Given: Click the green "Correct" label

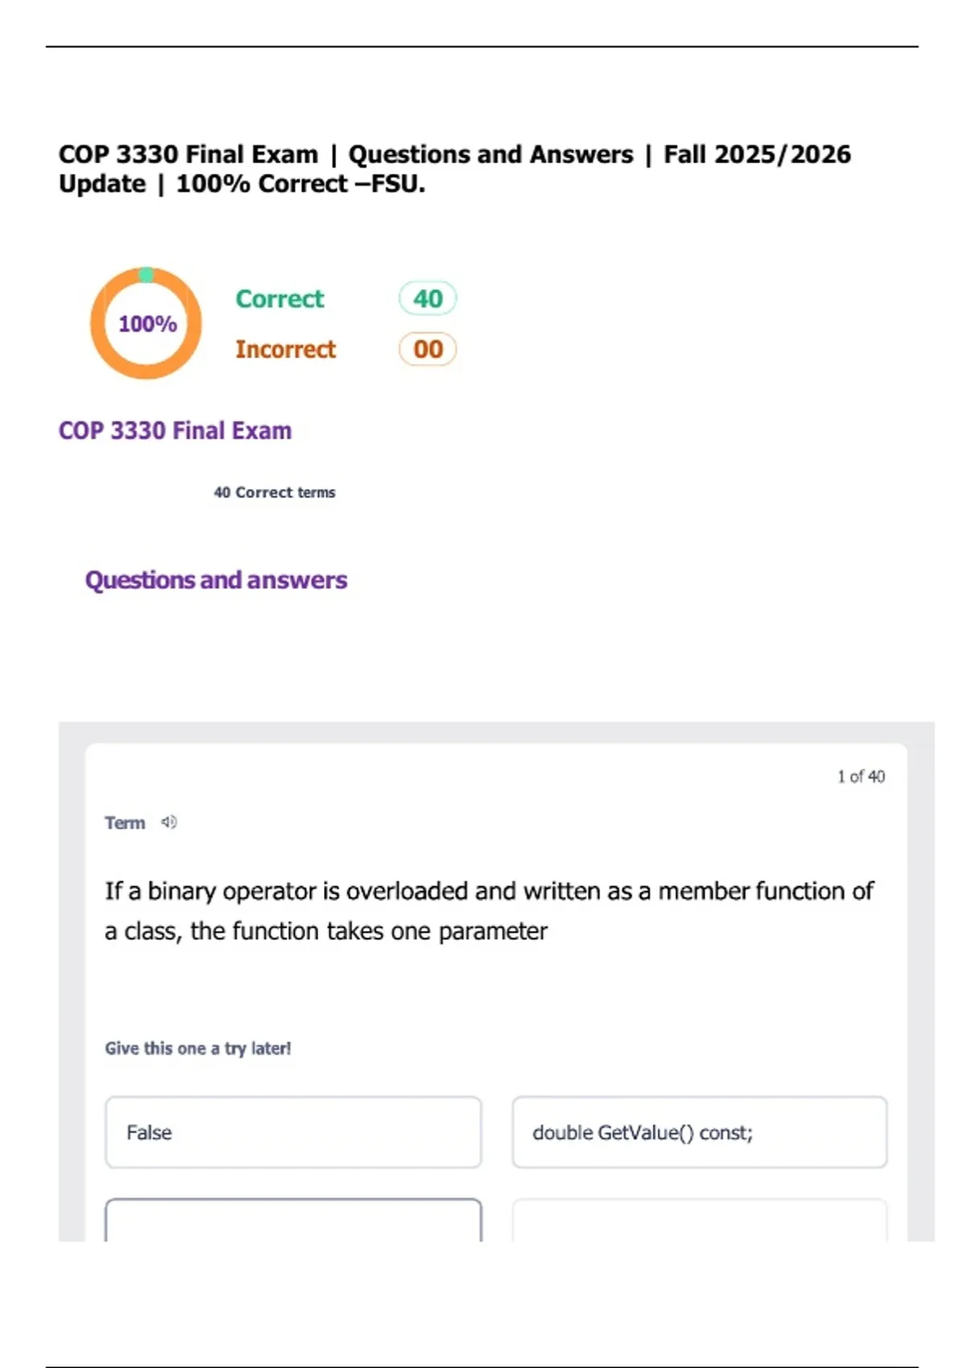Looking at the screenshot, I should 279,299.
